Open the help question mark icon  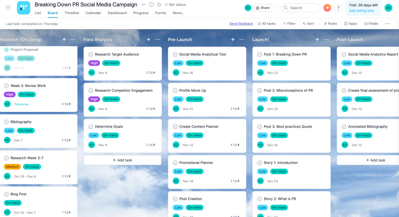tap(338, 8)
